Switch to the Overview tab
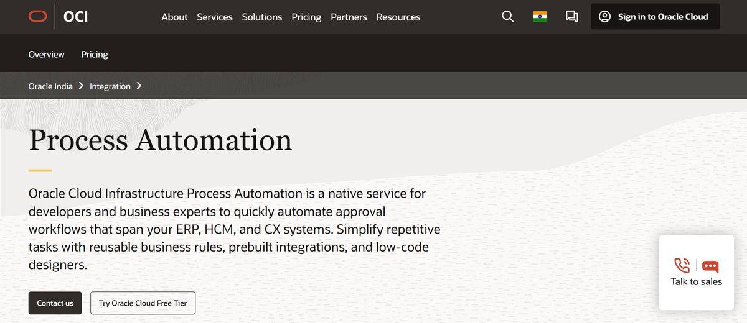This screenshot has width=747, height=323. pos(46,54)
